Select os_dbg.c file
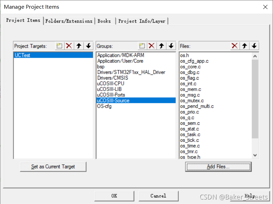 pyautogui.click(x=216, y=72)
